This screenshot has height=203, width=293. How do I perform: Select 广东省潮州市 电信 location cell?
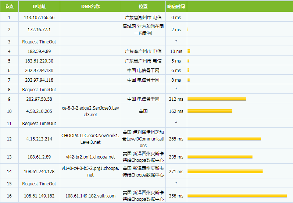[x=143, y=17]
